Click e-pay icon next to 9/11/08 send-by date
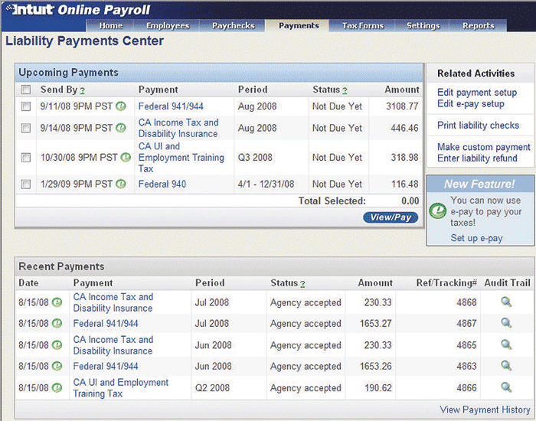 [121, 106]
